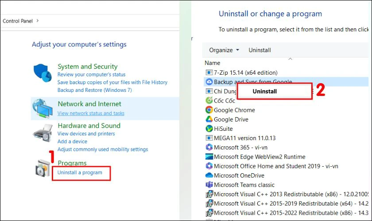Open Review your computer's status
372x221 pixels.
[91, 74]
